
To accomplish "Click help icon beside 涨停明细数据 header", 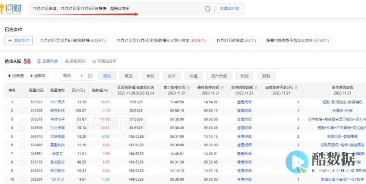I will coord(256,88).
